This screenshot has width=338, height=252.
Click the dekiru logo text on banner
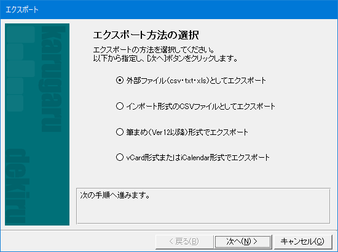click(17, 186)
